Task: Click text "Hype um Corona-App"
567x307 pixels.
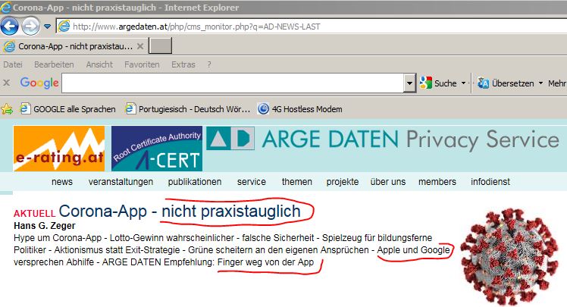Action: pyautogui.click(x=58, y=238)
